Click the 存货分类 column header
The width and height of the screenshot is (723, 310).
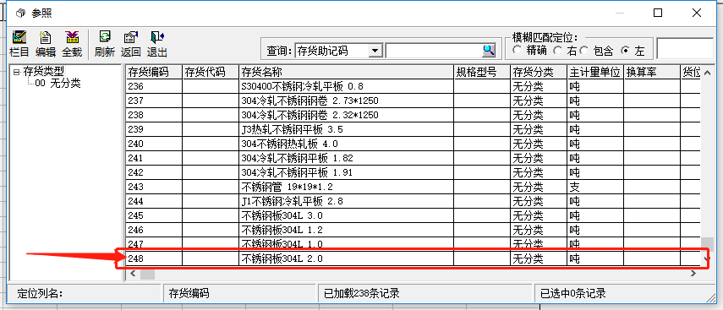(x=539, y=72)
